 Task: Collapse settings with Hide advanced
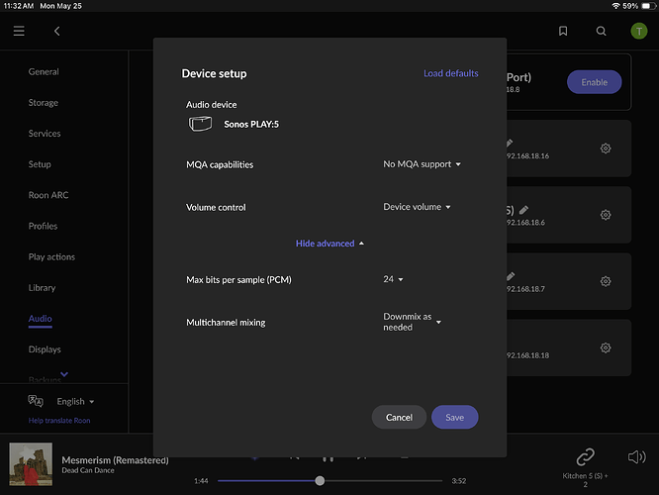[x=329, y=244]
